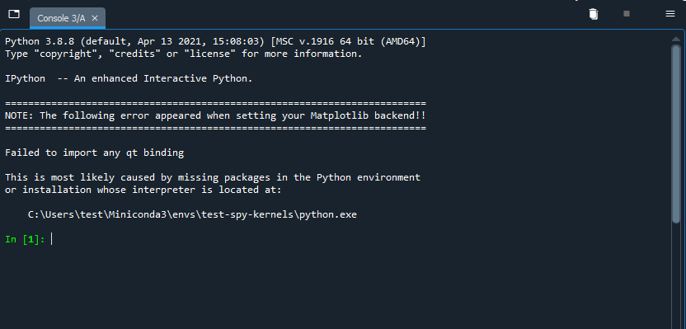Click the IPython enhanced Interactive Python line
Screen dimensions: 686x329
pos(129,79)
